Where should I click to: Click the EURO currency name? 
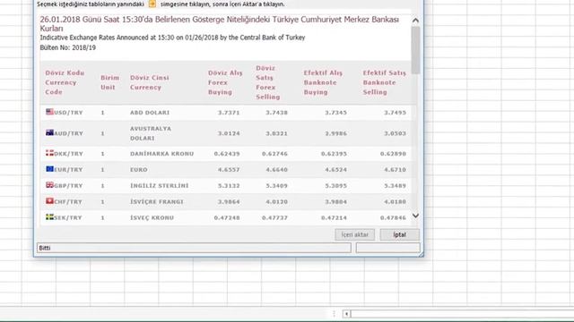pos(139,170)
